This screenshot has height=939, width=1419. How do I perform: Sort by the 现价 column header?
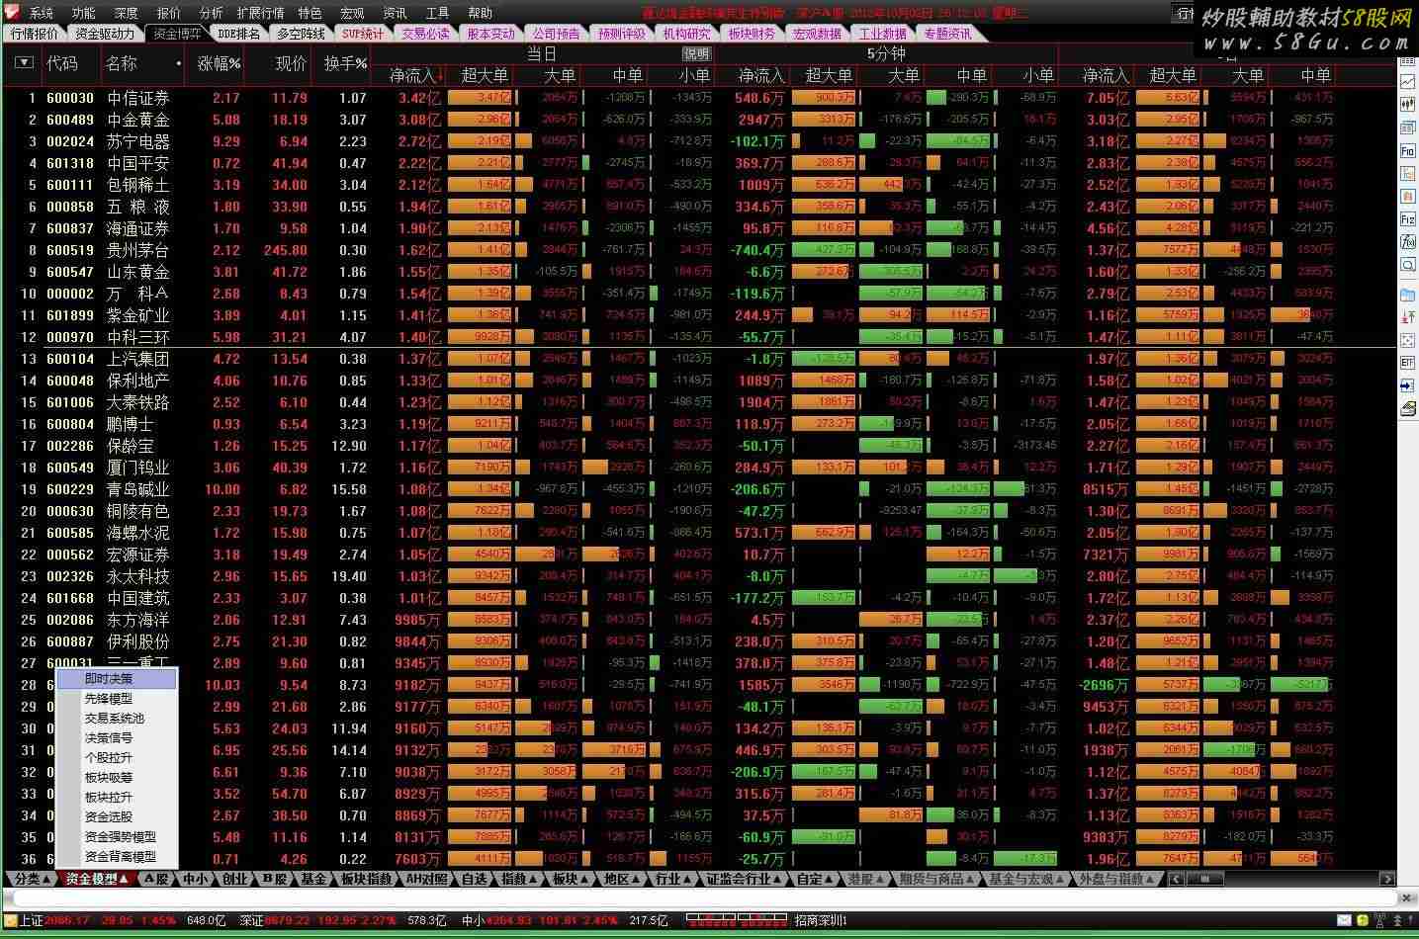(291, 63)
